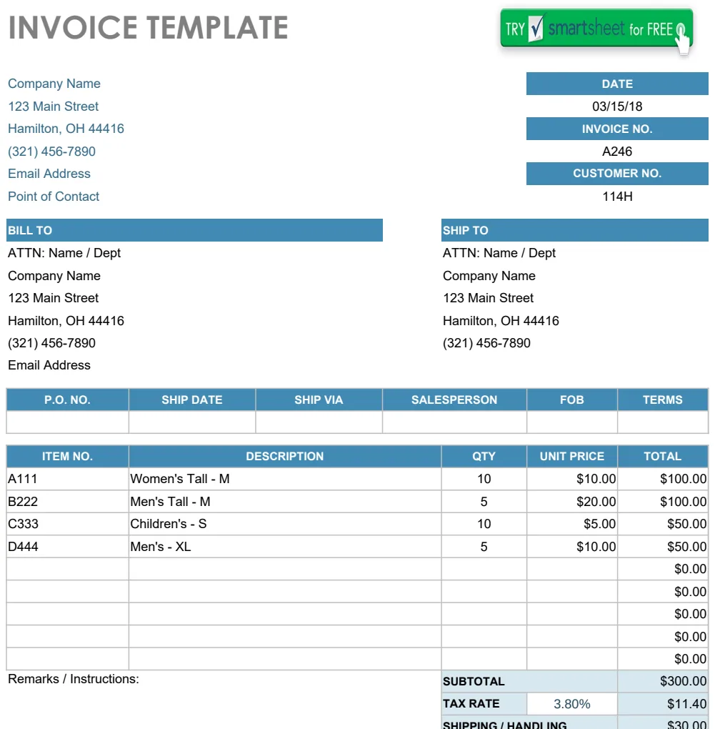Select the INVOICE TEMPLATE title
The width and height of the screenshot is (715, 729).
[148, 27]
